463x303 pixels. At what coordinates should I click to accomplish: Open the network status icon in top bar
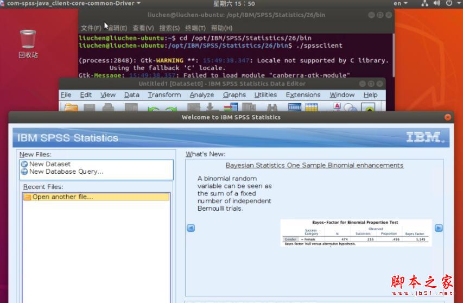tap(425, 4)
